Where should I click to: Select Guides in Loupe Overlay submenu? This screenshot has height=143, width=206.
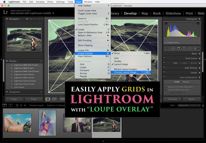[131, 61]
